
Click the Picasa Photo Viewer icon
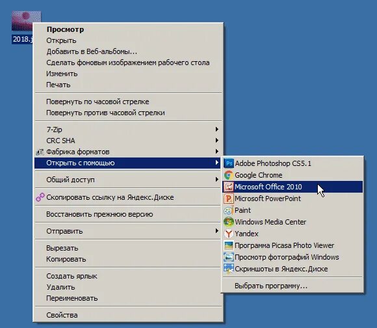[x=228, y=245]
